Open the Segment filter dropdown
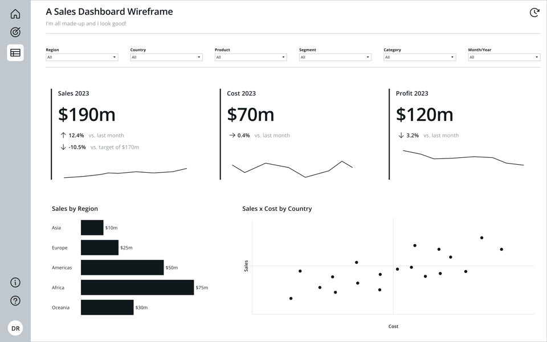This screenshot has height=342, width=547. 335,57
